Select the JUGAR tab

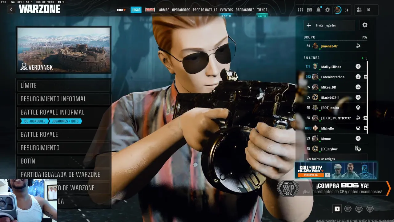(x=136, y=10)
